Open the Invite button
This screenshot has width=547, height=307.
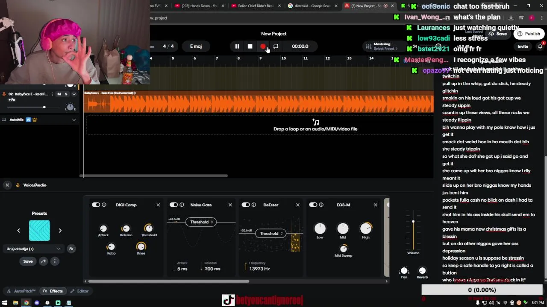point(523,46)
